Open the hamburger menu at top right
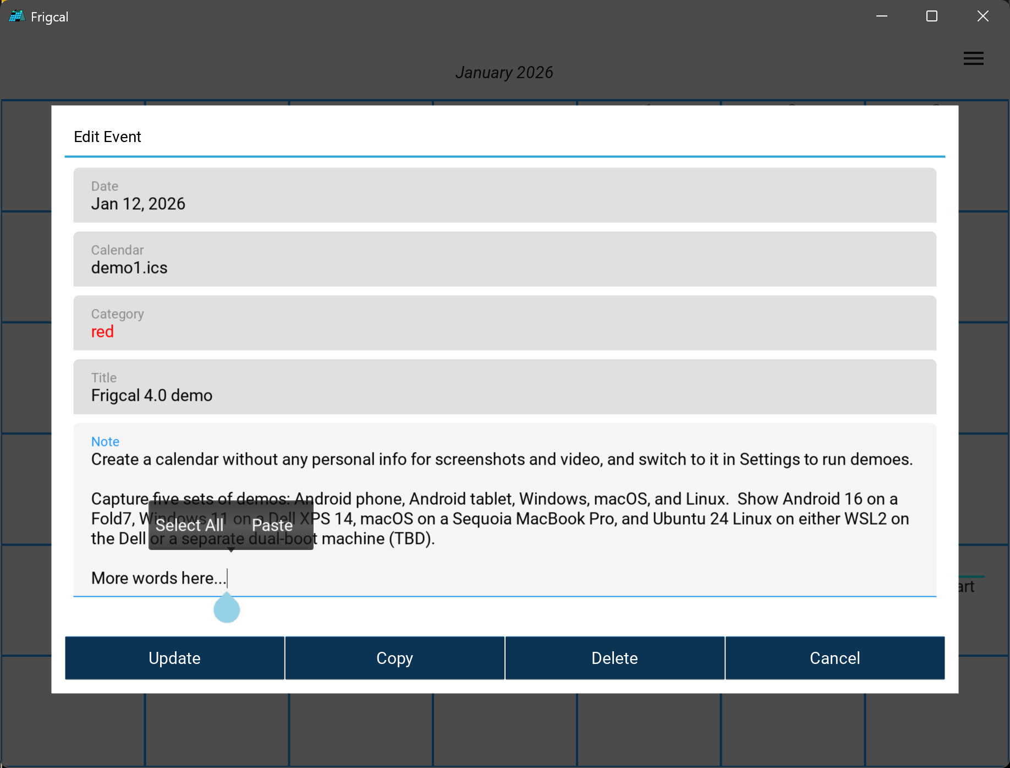This screenshot has height=768, width=1010. coord(973,58)
